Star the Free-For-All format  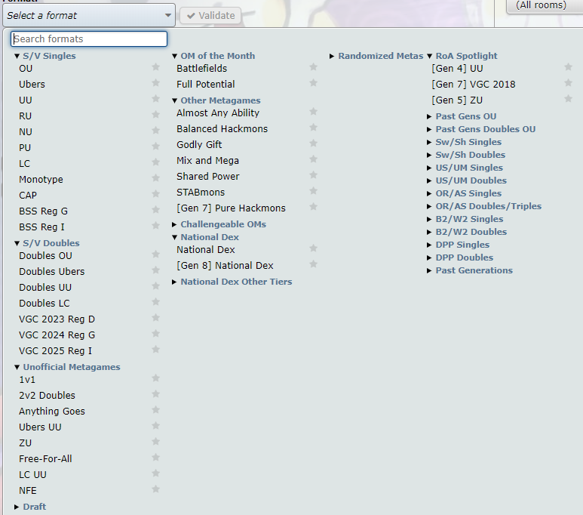coord(156,458)
